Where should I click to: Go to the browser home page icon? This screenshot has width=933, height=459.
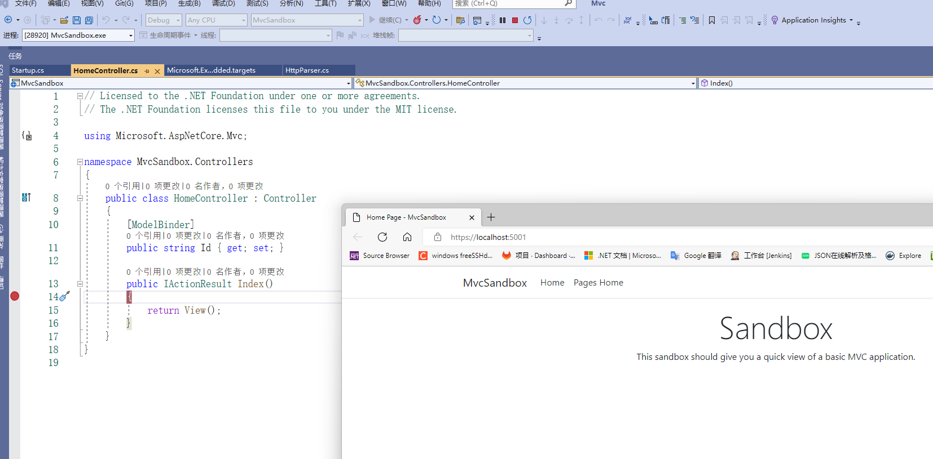(x=407, y=237)
